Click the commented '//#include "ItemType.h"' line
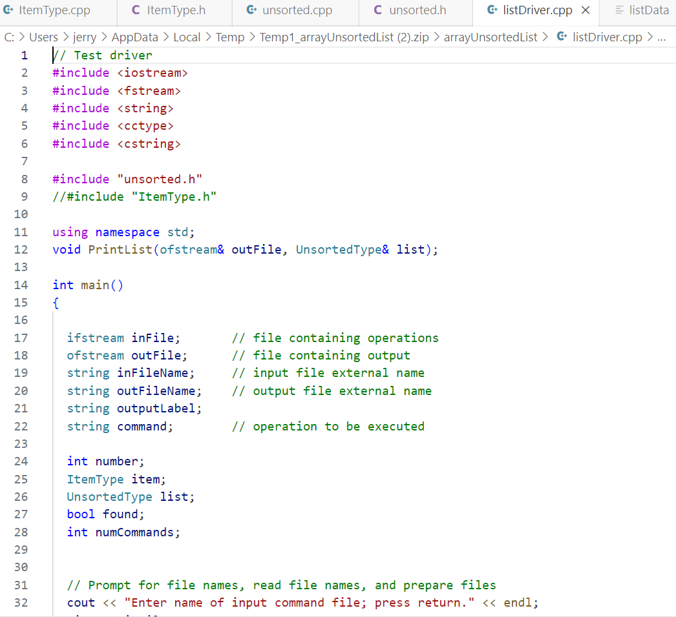Image resolution: width=676 pixels, height=617 pixels. [x=134, y=197]
